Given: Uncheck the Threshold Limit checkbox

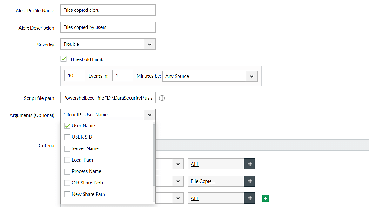Looking at the screenshot, I should (x=64, y=59).
